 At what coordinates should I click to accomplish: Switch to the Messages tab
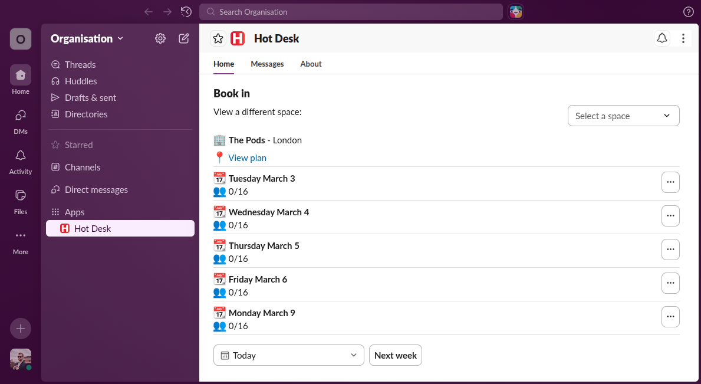pyautogui.click(x=267, y=64)
